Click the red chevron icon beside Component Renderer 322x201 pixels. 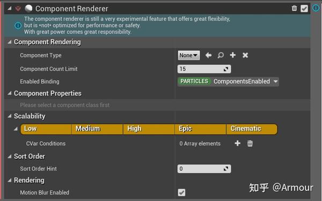pos(18,9)
